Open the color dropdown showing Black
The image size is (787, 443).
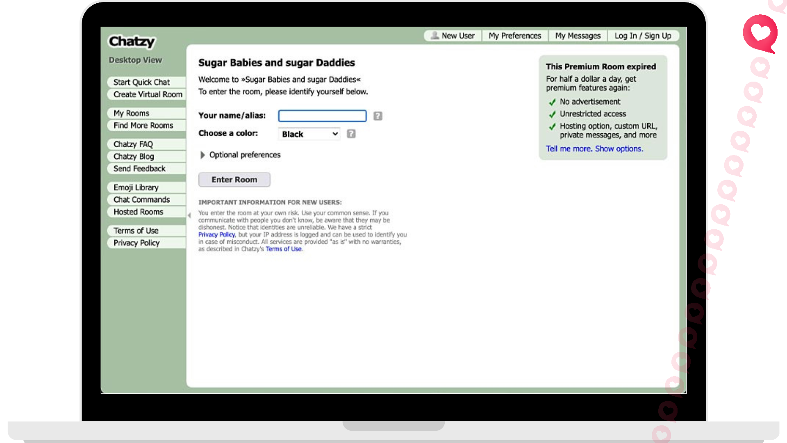[309, 134]
